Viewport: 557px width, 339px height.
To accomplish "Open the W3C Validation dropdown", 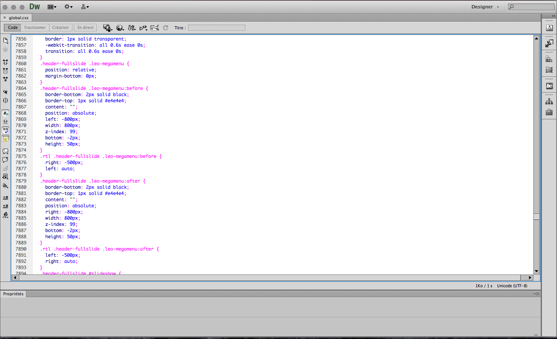I will (x=143, y=28).
